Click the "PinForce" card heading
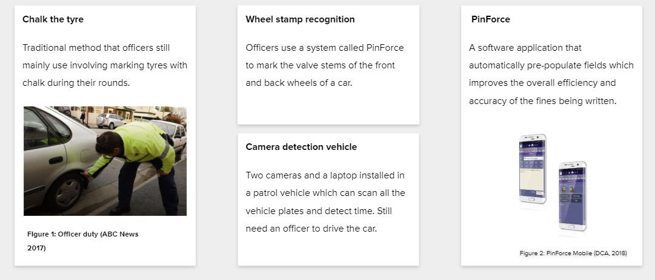This screenshot has height=280, width=655. point(491,19)
